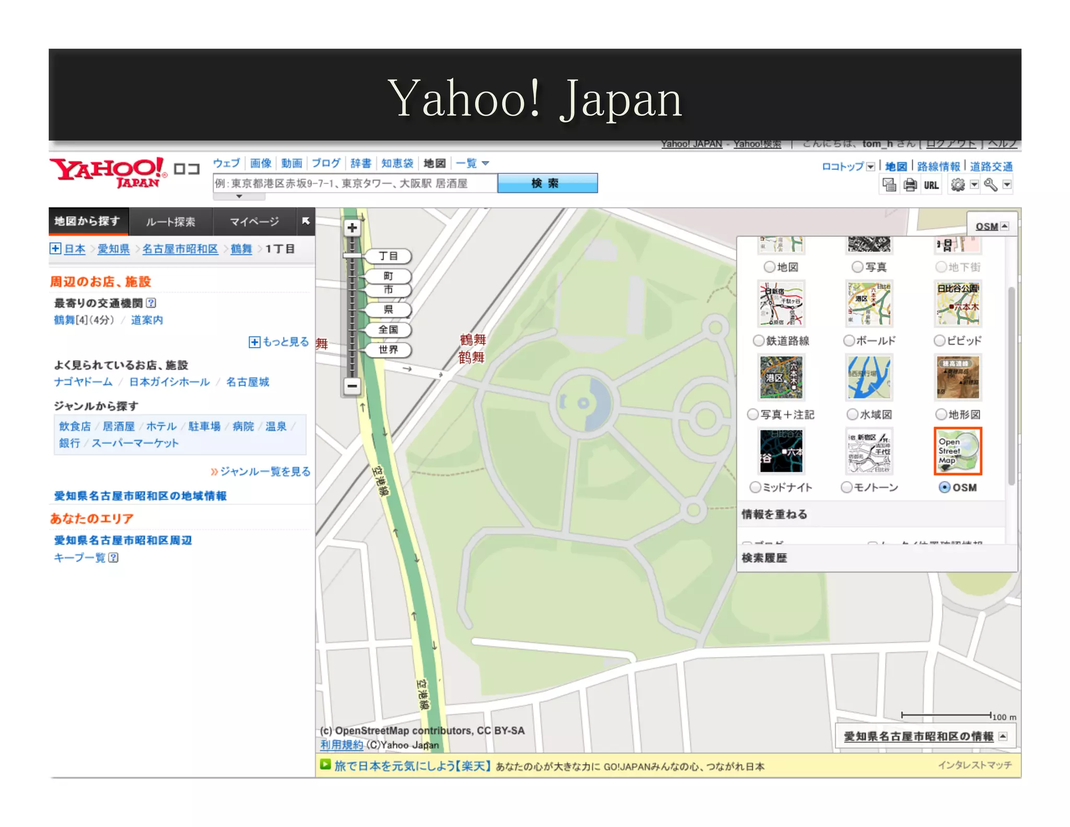Click the mail/send map icon
Viewport: 1070px width, 827px height.
(889, 185)
